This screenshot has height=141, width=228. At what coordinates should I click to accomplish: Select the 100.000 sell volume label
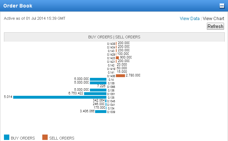[123, 54]
